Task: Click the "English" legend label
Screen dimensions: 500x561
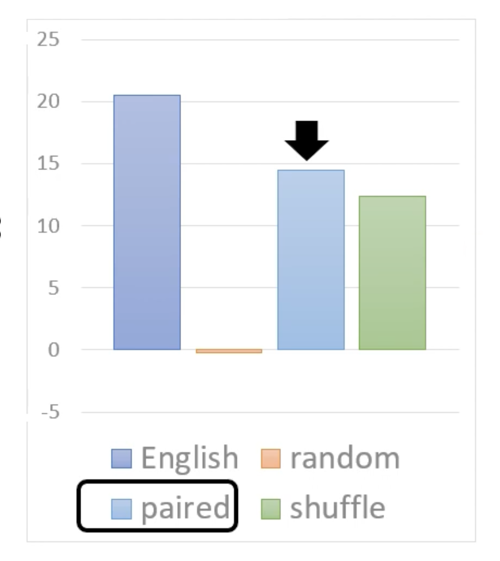Action: 189,458
